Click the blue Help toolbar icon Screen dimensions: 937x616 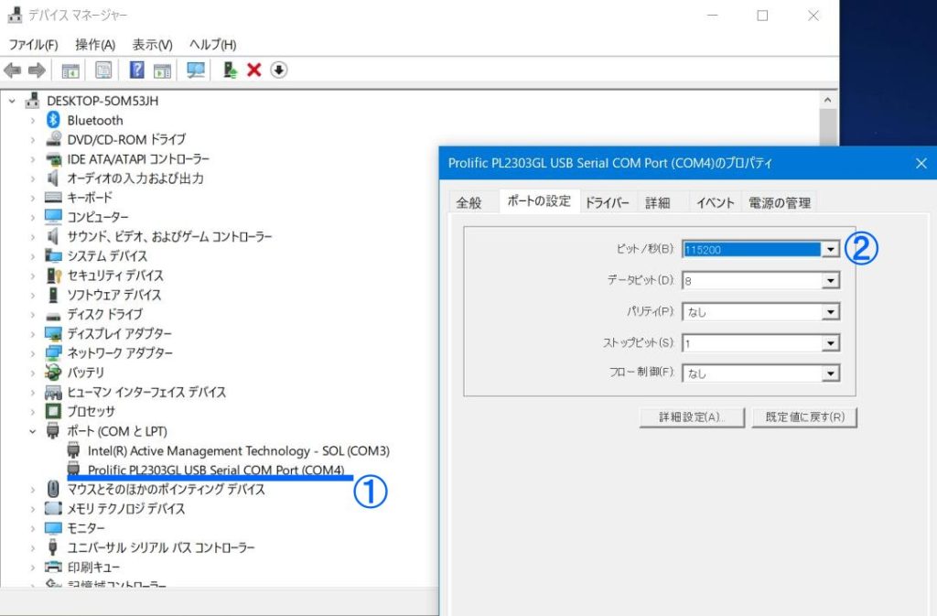coord(137,70)
